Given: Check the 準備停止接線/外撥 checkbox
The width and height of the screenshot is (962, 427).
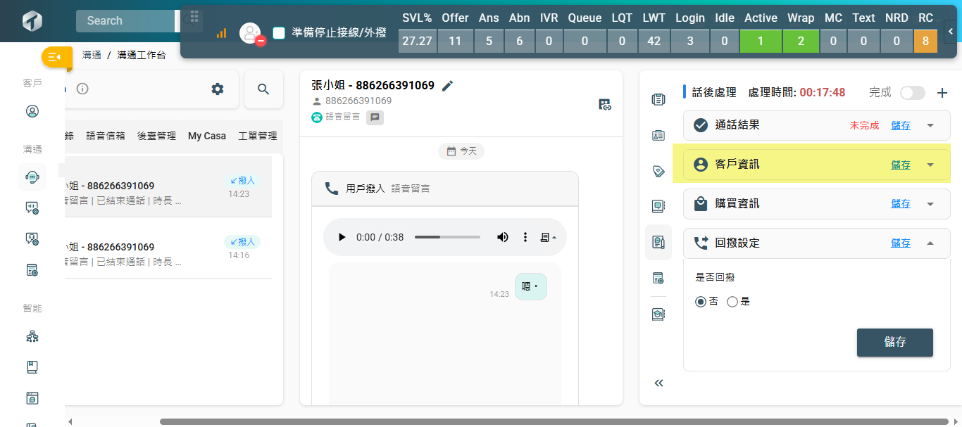Looking at the screenshot, I should (279, 33).
